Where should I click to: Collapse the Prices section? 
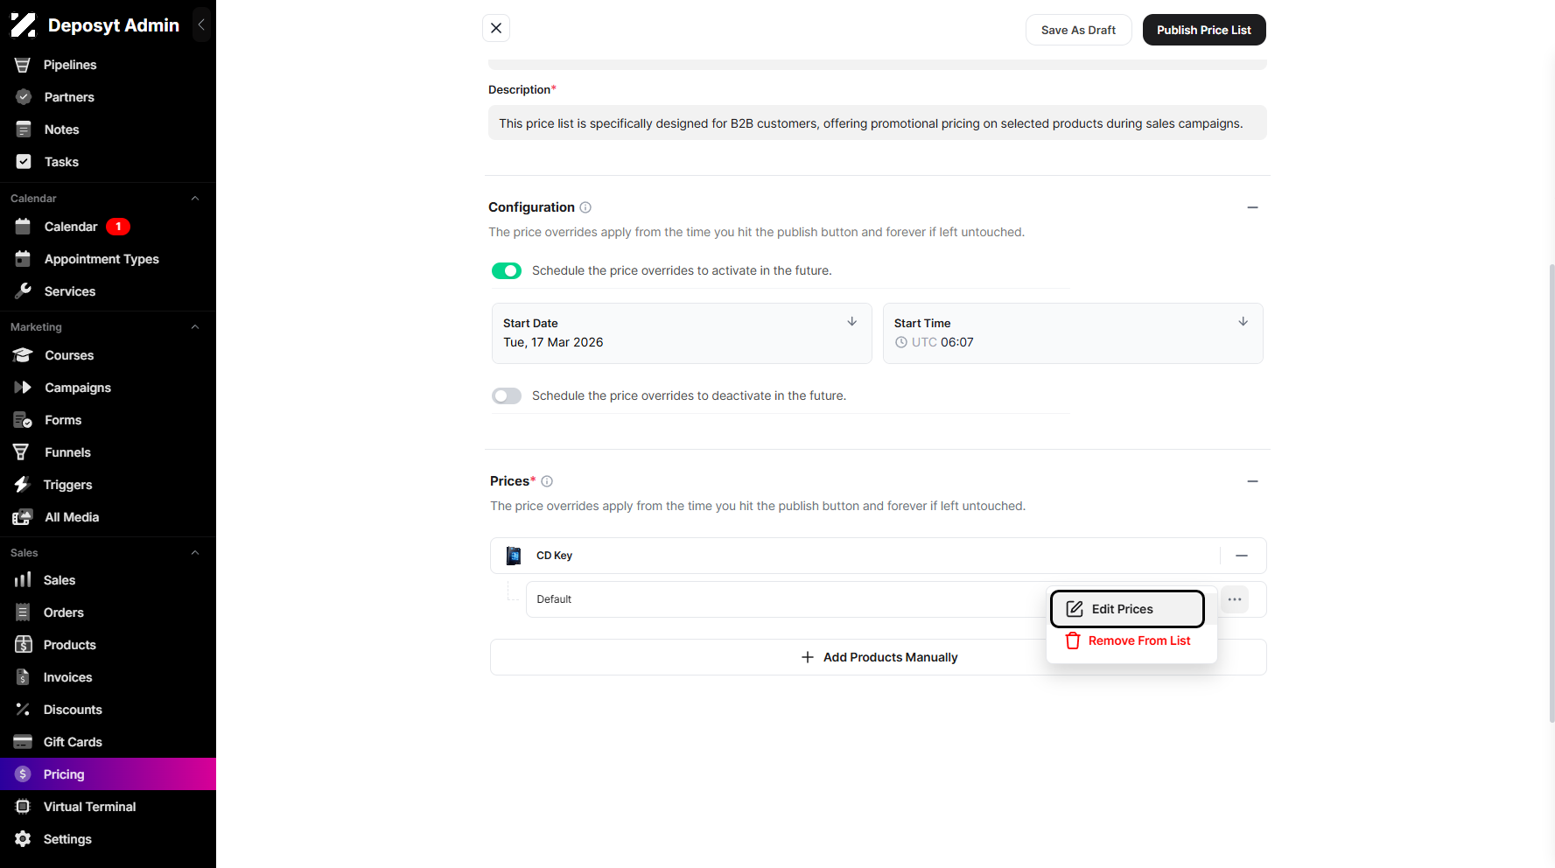click(x=1252, y=481)
